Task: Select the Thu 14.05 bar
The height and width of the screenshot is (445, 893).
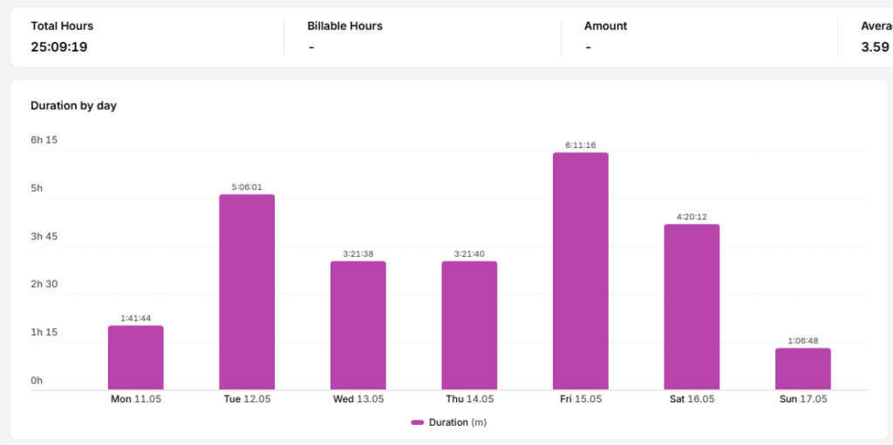Action: coord(469,326)
